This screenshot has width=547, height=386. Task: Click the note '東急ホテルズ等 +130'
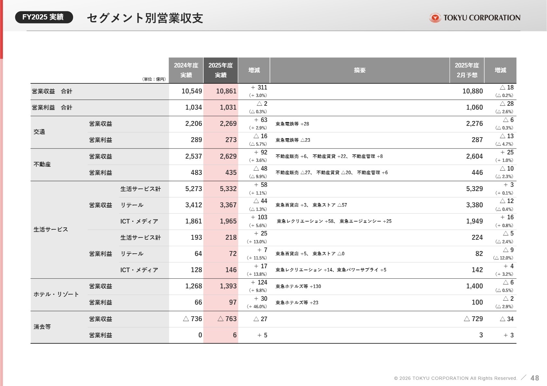click(x=298, y=286)
